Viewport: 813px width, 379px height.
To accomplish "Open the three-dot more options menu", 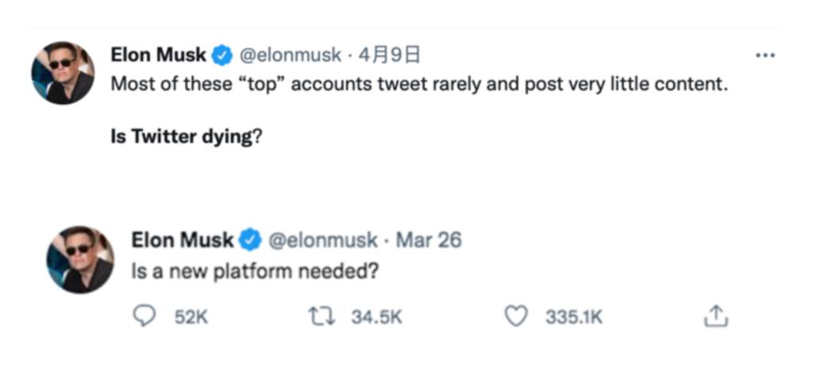I will (x=765, y=56).
